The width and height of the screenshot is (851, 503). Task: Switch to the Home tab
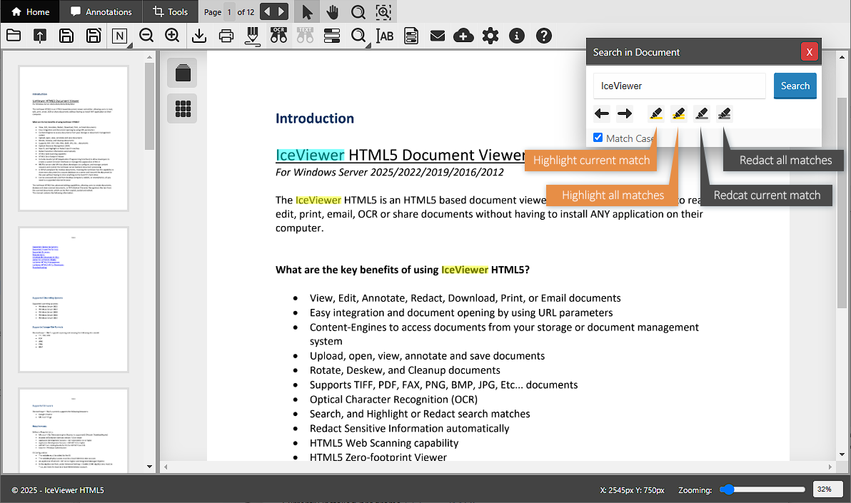point(31,11)
